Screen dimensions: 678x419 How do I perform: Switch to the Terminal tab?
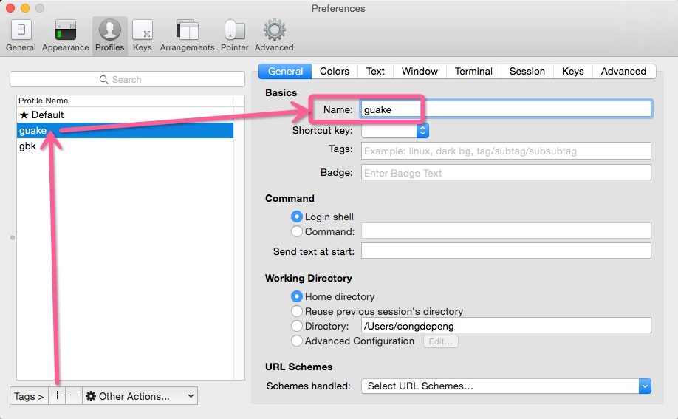point(473,72)
